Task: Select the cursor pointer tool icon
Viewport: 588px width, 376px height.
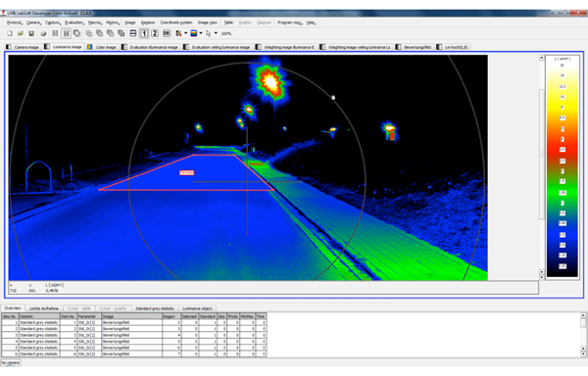Action: (x=209, y=33)
